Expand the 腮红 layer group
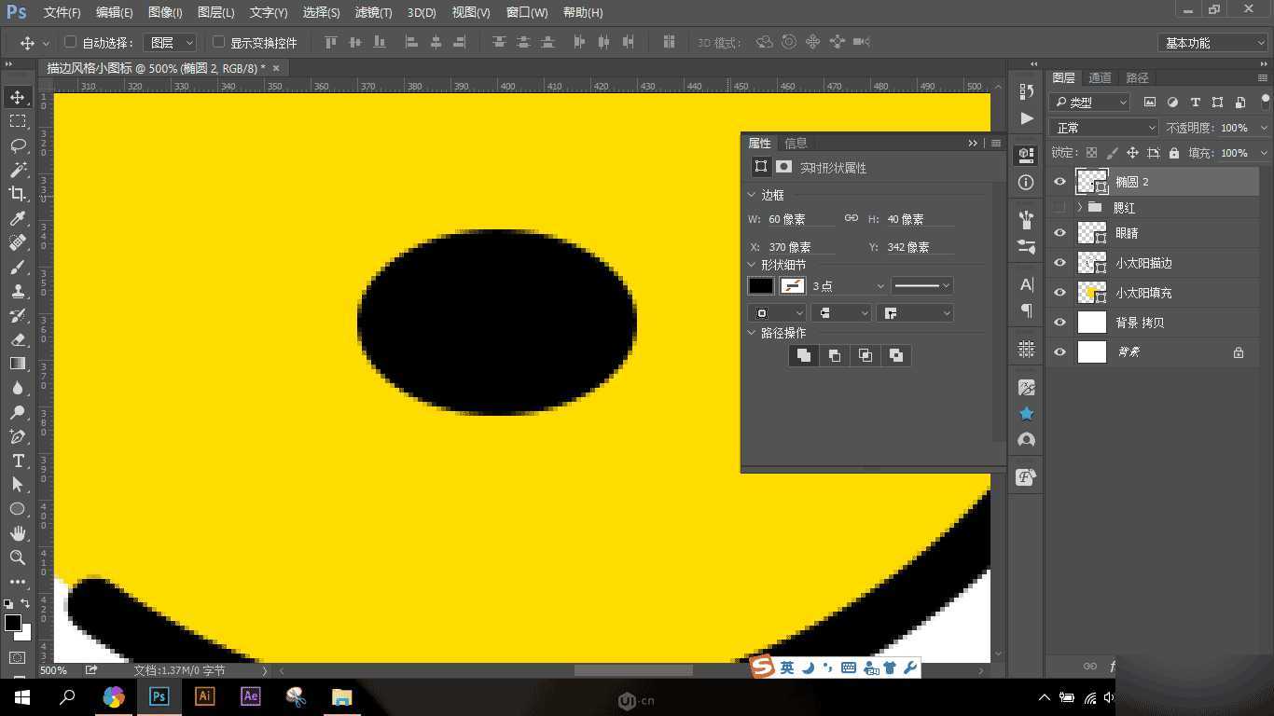 tap(1080, 207)
